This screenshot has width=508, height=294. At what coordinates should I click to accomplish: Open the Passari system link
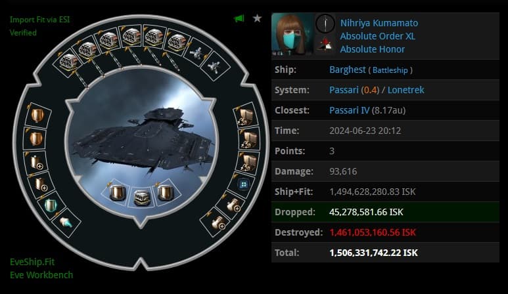[x=344, y=90]
